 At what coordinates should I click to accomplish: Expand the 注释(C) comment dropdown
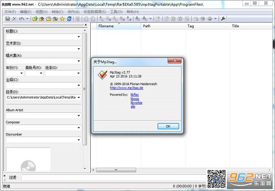(x=79, y=85)
